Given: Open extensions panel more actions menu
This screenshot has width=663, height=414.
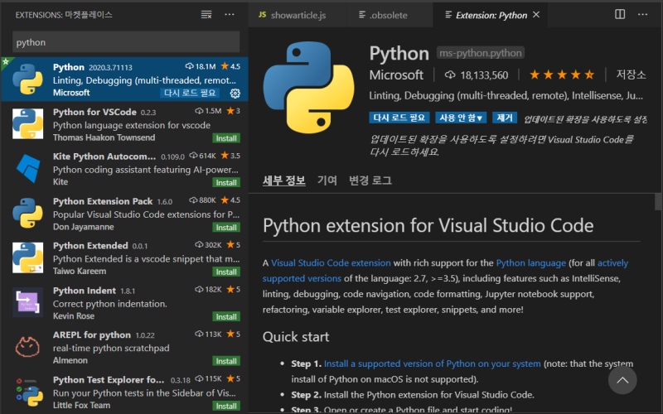Looking at the screenshot, I should tap(230, 15).
